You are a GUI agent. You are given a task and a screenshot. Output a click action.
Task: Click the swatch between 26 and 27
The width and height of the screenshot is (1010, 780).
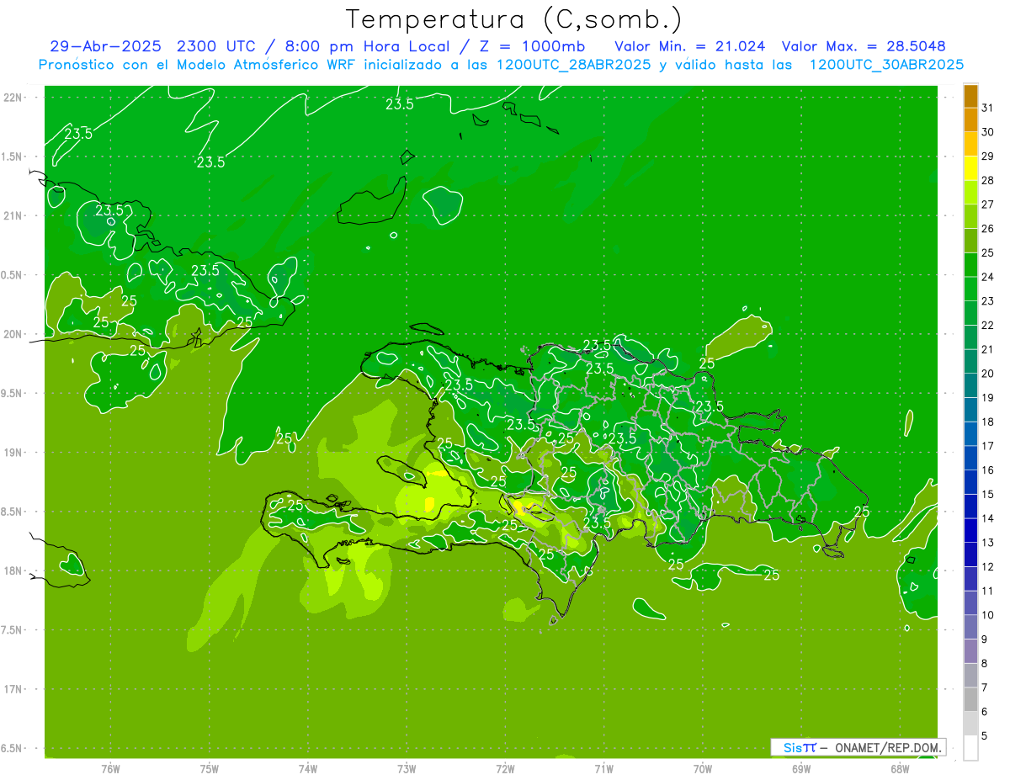click(970, 216)
